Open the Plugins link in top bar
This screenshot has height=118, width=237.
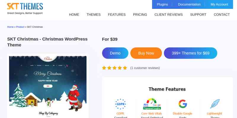point(162,4)
